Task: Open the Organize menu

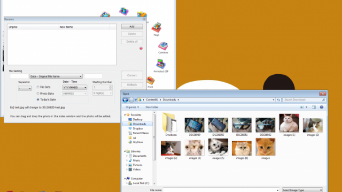Action: [132, 107]
